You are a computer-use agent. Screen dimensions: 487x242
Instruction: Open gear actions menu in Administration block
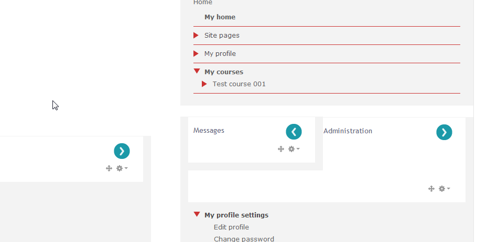point(444,189)
